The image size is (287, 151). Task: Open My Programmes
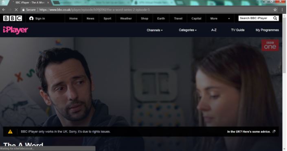click(x=267, y=30)
